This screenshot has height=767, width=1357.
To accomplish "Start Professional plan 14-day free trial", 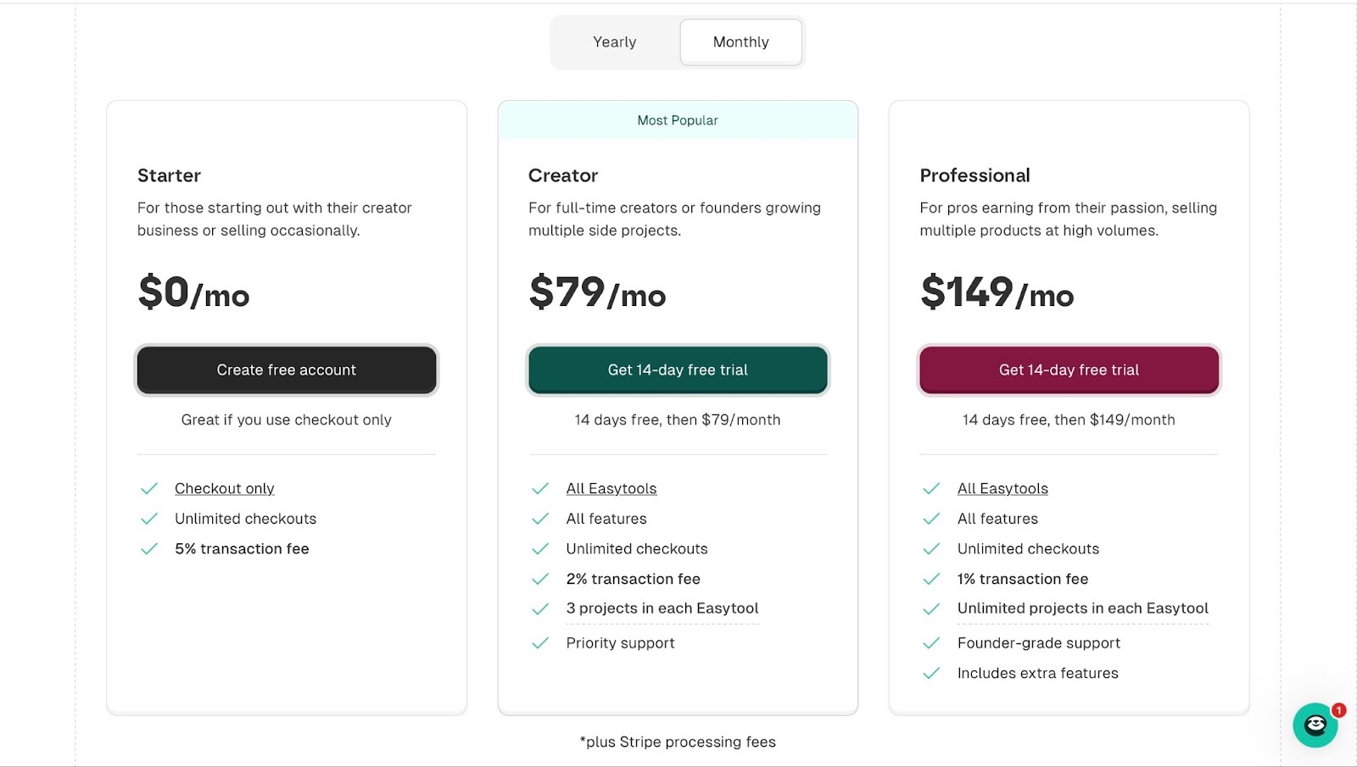I will coord(1069,370).
